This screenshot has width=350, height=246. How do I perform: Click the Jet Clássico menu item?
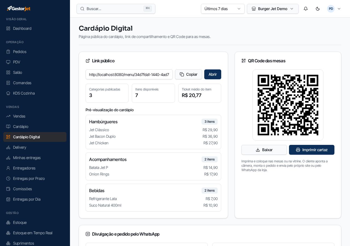click(x=153, y=130)
